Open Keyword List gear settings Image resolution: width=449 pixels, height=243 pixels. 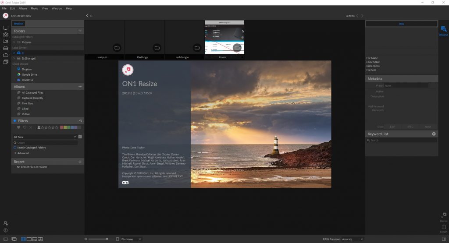(434, 134)
